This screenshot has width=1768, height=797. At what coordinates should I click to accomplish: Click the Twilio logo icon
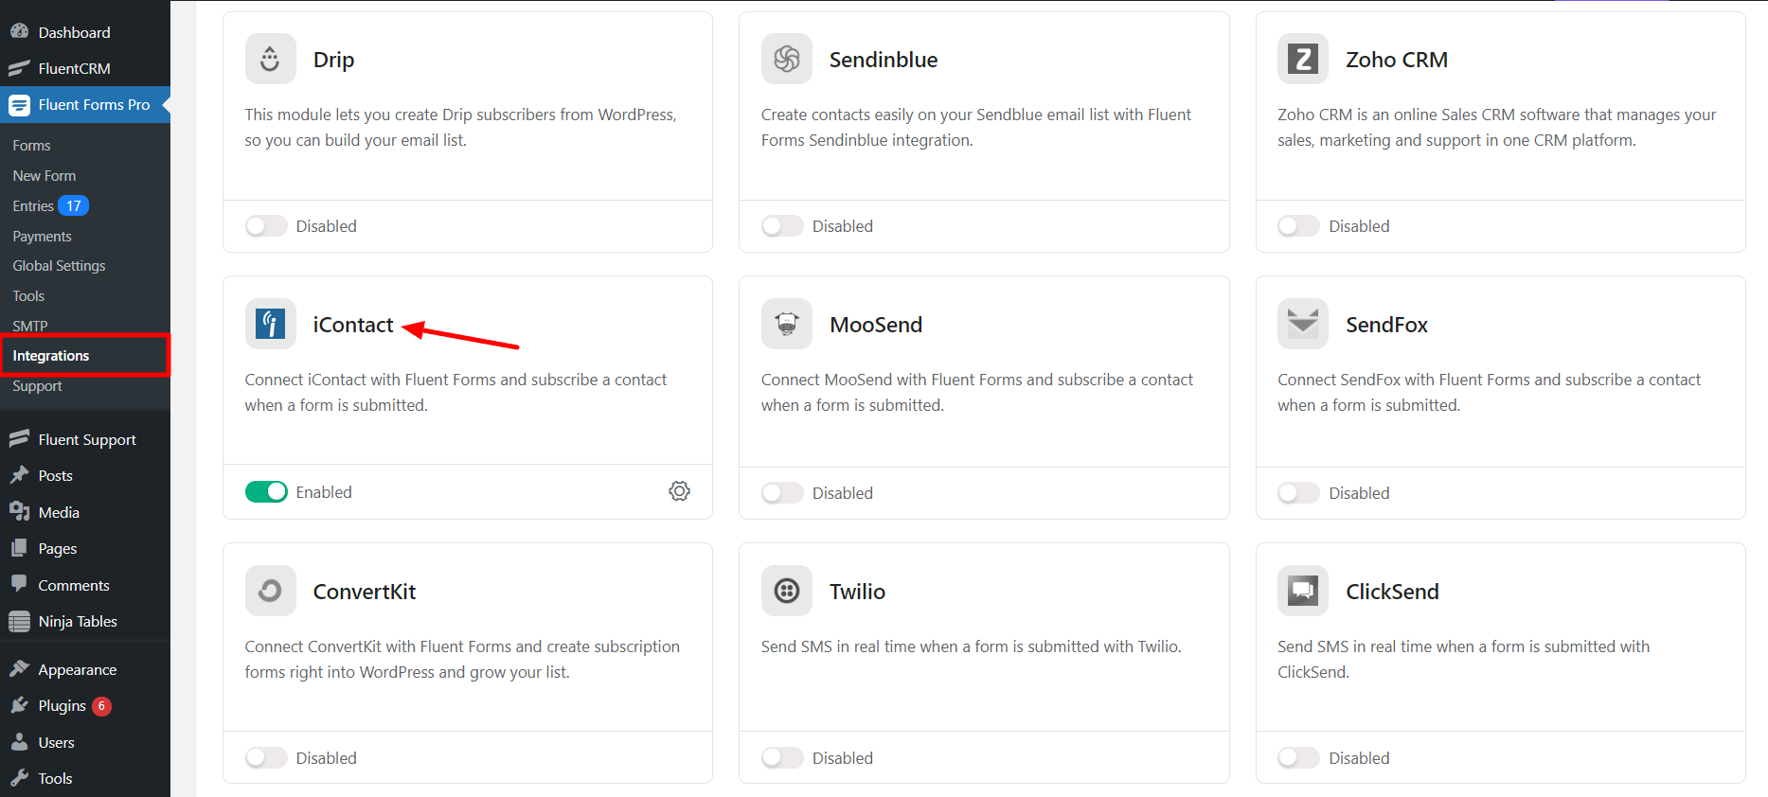786,592
